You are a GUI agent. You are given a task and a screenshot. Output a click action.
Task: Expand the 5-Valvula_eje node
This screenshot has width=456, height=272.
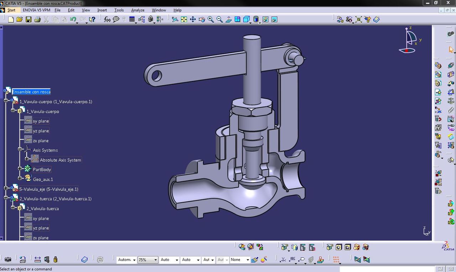(x=6, y=189)
